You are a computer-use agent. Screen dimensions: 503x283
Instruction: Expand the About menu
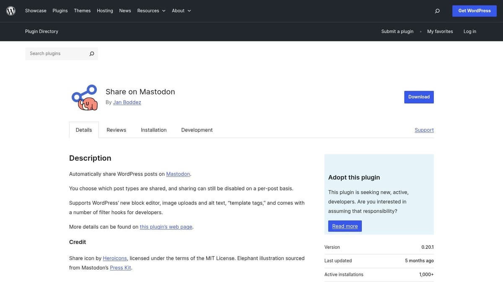tap(181, 11)
